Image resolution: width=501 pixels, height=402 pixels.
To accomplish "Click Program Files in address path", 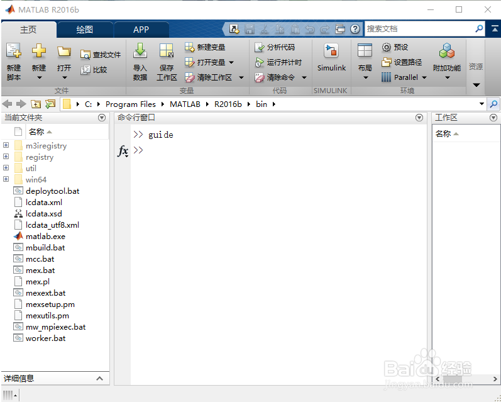I will pyautogui.click(x=130, y=104).
